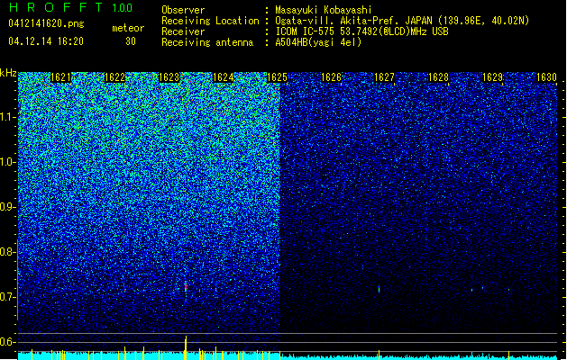567x360 pixels.
Task: Click the meteor count value 30
Action: pyautogui.click(x=131, y=41)
